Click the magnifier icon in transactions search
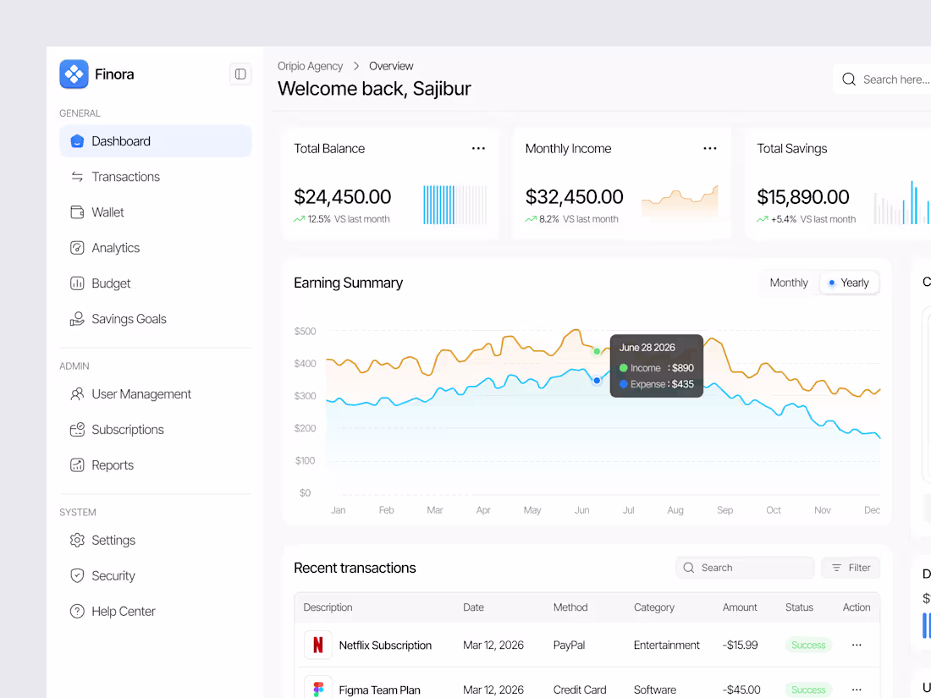 click(x=688, y=568)
